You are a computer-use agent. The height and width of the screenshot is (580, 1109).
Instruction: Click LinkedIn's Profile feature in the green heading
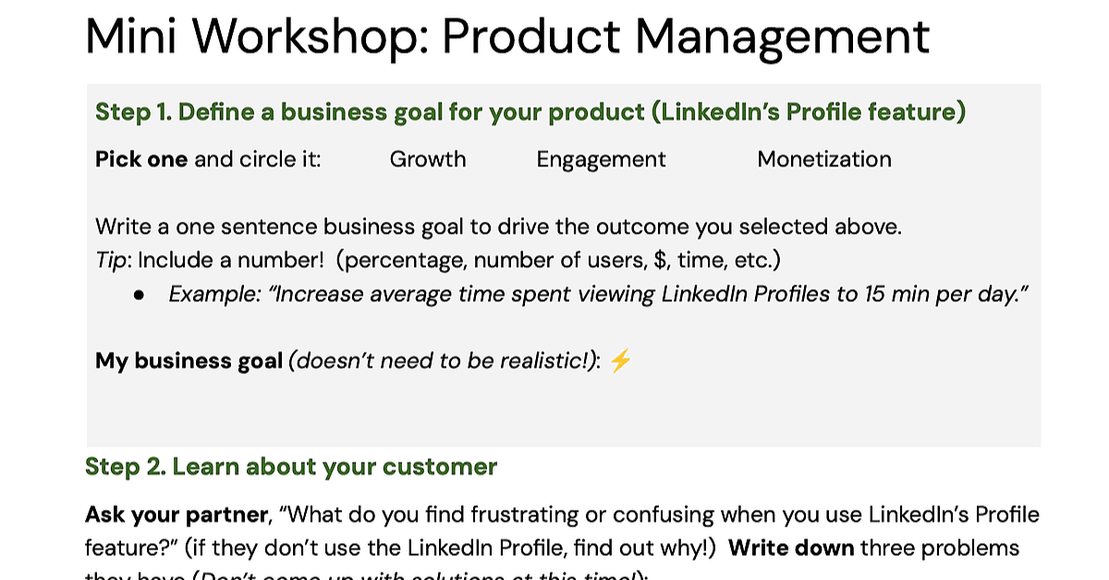[x=809, y=113]
